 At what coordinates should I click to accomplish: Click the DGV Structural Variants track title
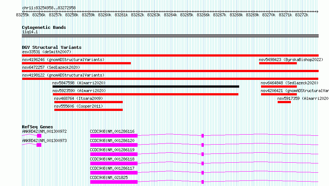point(52,47)
